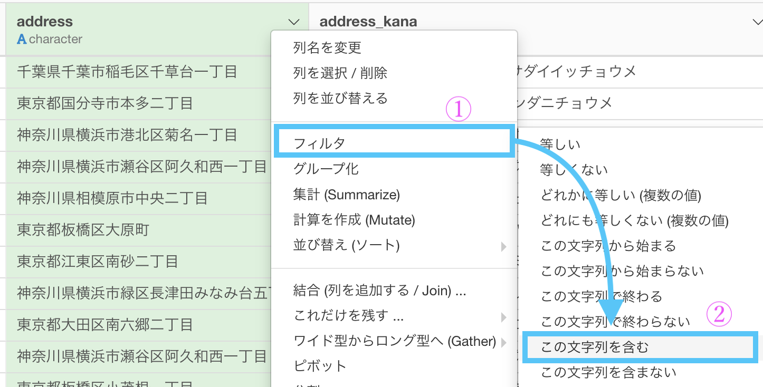Expand the 並び替え (ソート) submenu arrow

pyautogui.click(x=503, y=246)
